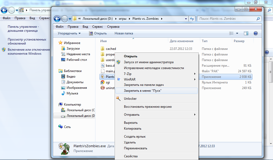Refresh the Plants vs. Zombies folder view
The height and width of the screenshot is (160, 273).
coord(192,19)
